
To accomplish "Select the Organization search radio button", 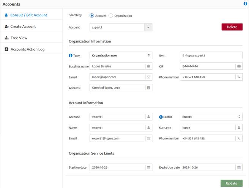I will (111, 16).
